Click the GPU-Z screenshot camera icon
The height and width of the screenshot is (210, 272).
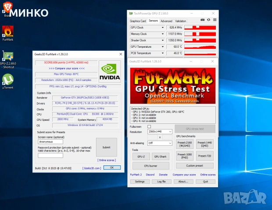[x=202, y=20]
